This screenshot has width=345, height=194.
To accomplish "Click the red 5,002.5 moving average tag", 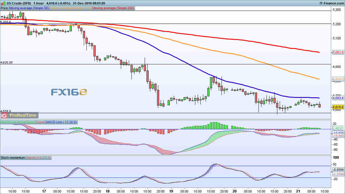I will (x=338, y=52).
